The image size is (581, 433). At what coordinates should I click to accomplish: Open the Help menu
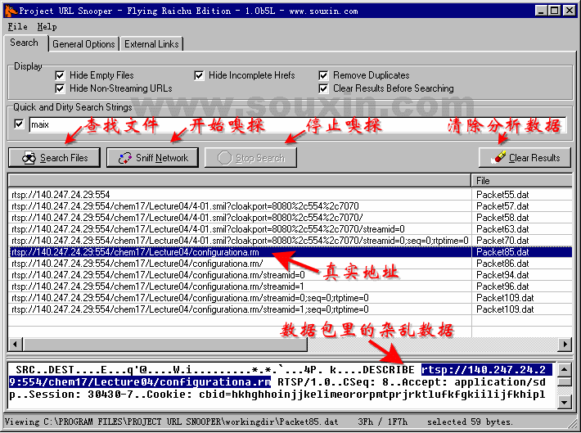coord(47,27)
